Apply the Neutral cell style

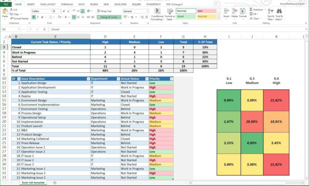[x=206, y=17]
